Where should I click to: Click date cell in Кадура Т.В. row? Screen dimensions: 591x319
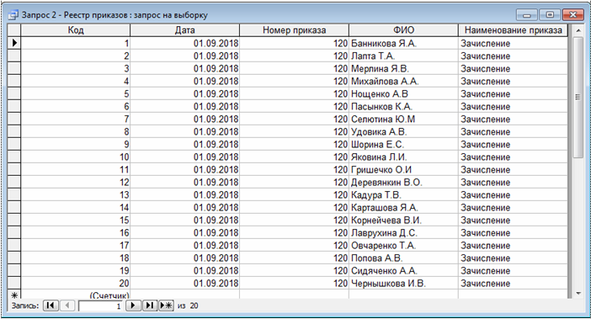[184, 194]
